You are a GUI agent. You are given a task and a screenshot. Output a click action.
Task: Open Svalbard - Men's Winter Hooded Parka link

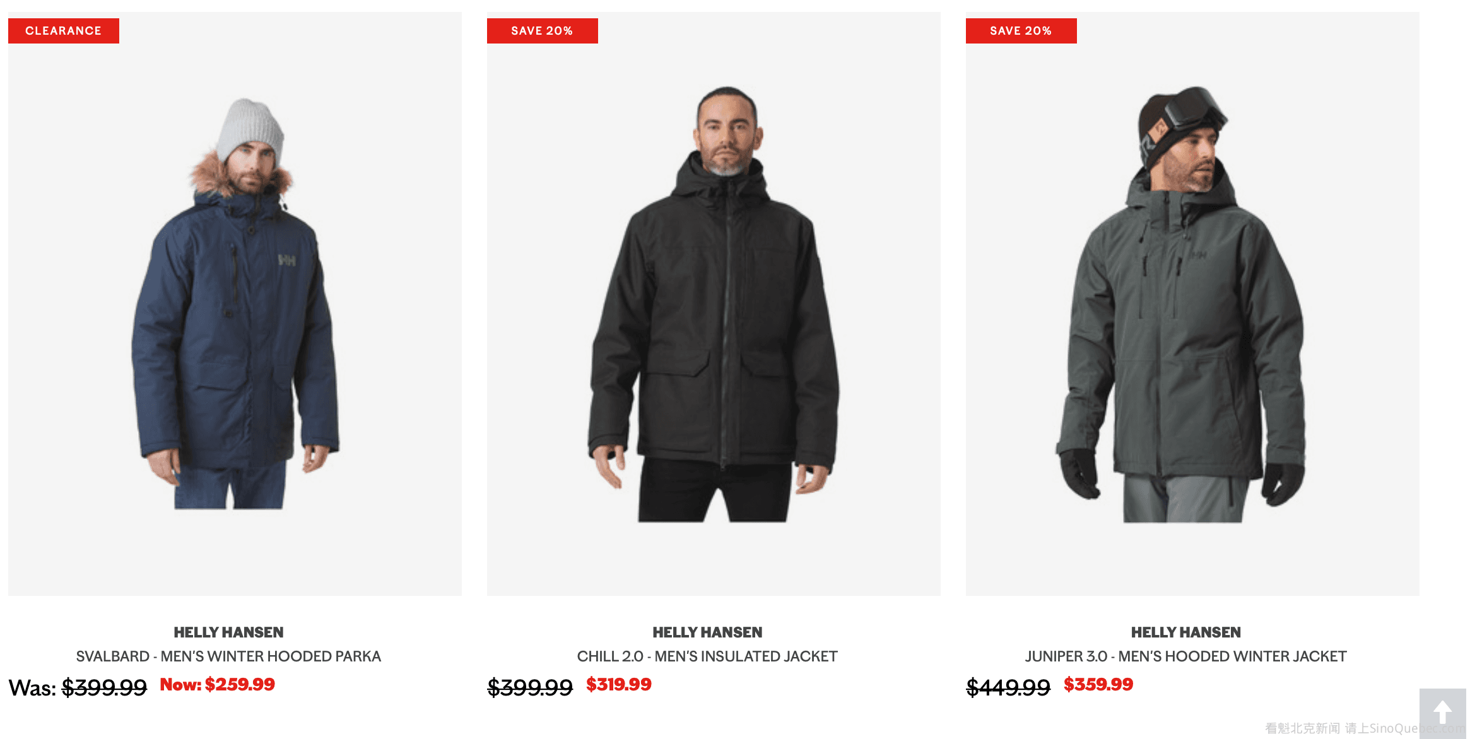(x=228, y=656)
